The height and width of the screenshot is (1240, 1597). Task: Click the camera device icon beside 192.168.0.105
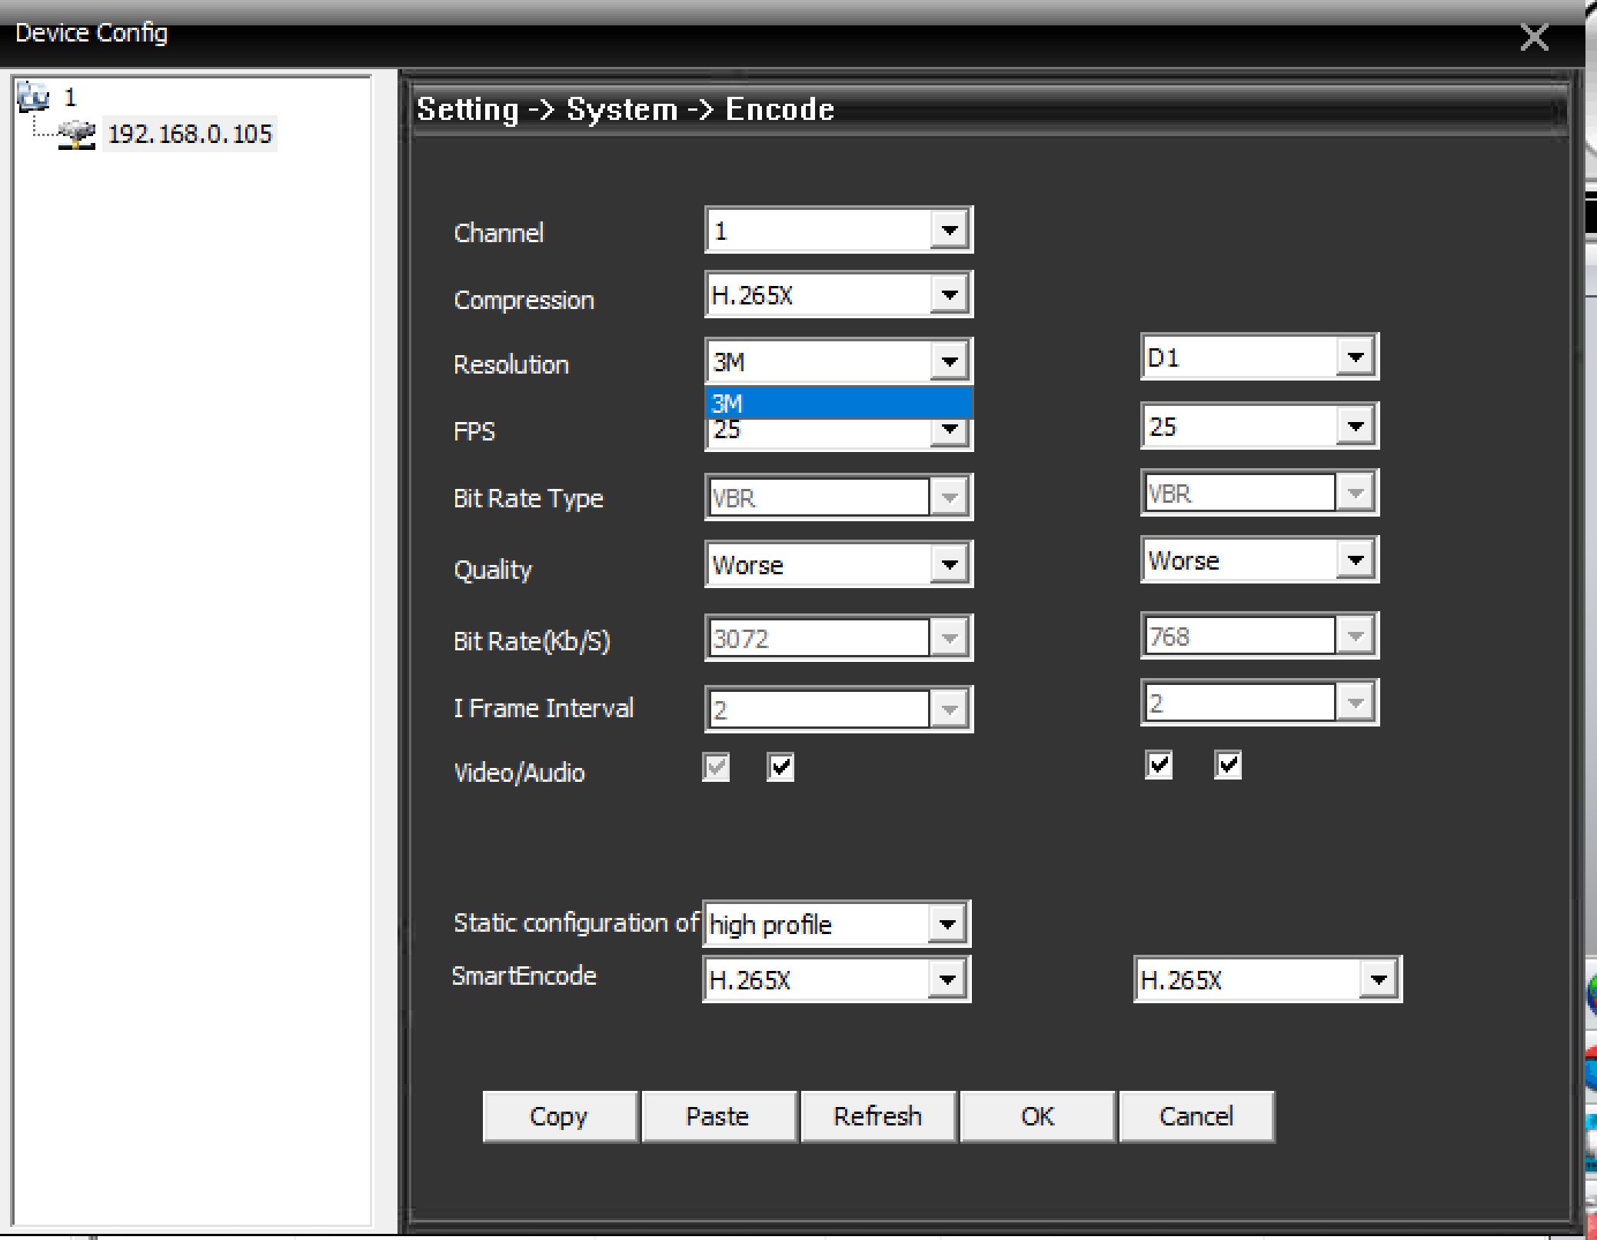click(77, 135)
